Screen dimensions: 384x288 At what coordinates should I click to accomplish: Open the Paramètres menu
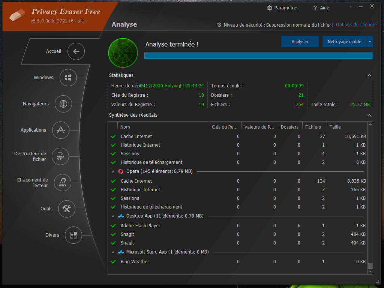(282, 8)
